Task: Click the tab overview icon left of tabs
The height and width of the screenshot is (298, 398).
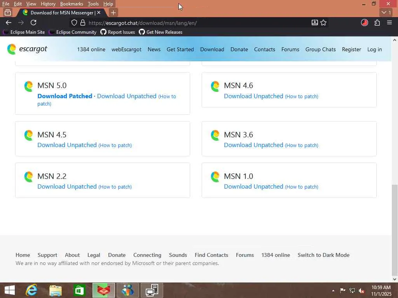Action: (8, 12)
